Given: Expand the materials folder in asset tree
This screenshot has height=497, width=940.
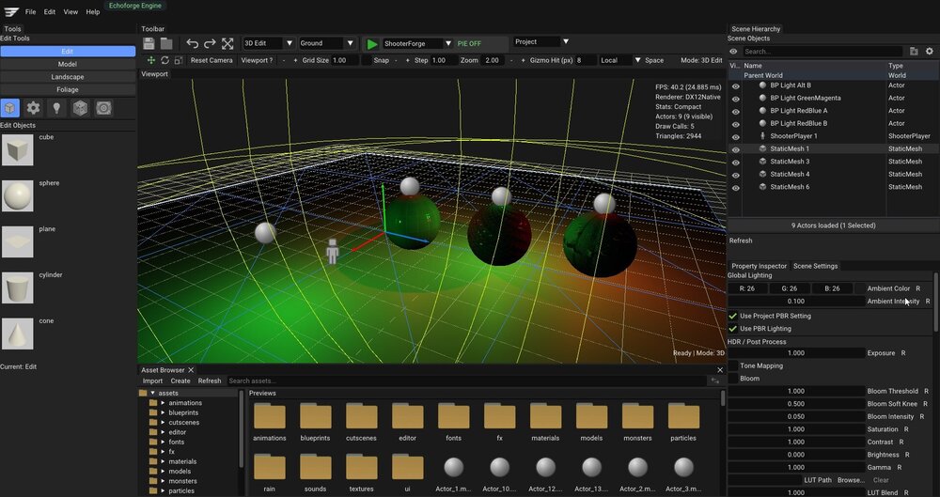Looking at the screenshot, I should tap(163, 461).
